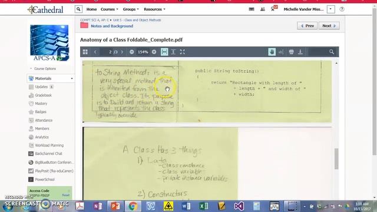This screenshot has height=212, width=377.
Task: Open the Notes and Background folder link
Action: pyautogui.click(x=112, y=26)
